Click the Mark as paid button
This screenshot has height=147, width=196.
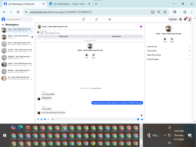pyautogui.click(x=63, y=36)
